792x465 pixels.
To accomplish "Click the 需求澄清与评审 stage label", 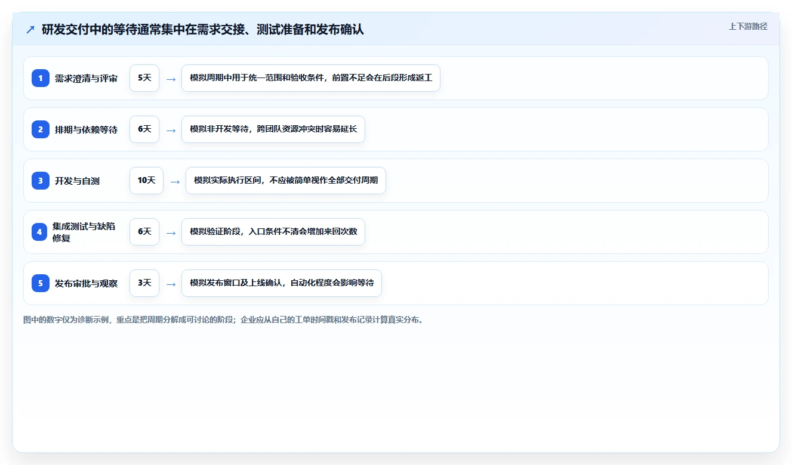I will 86,78.
